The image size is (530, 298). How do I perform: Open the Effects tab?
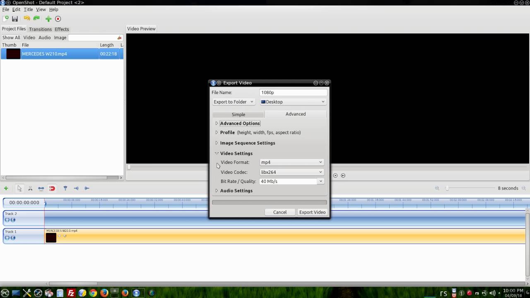click(x=62, y=29)
